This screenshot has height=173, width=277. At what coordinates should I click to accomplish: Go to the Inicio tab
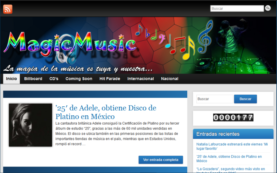11,79
